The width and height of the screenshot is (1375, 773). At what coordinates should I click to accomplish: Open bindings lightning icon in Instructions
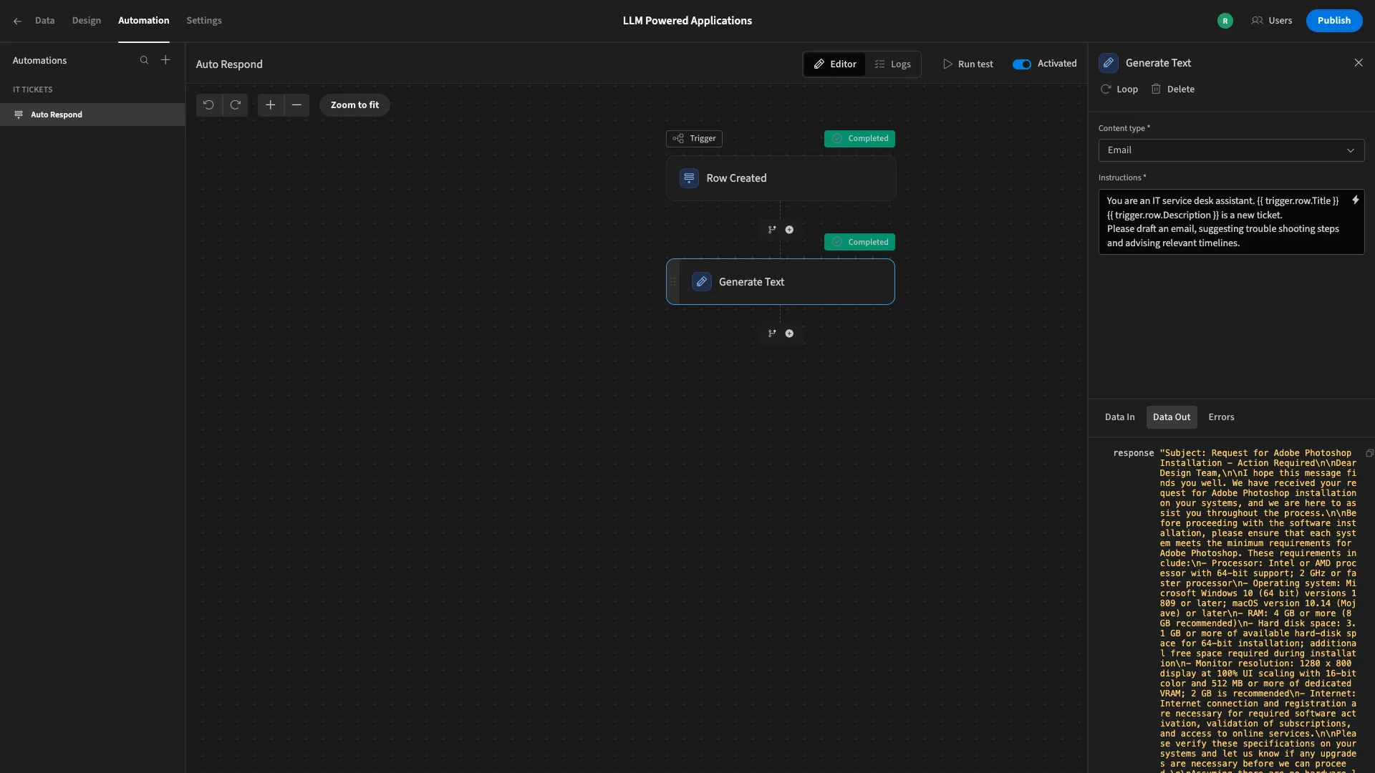pos(1355,200)
